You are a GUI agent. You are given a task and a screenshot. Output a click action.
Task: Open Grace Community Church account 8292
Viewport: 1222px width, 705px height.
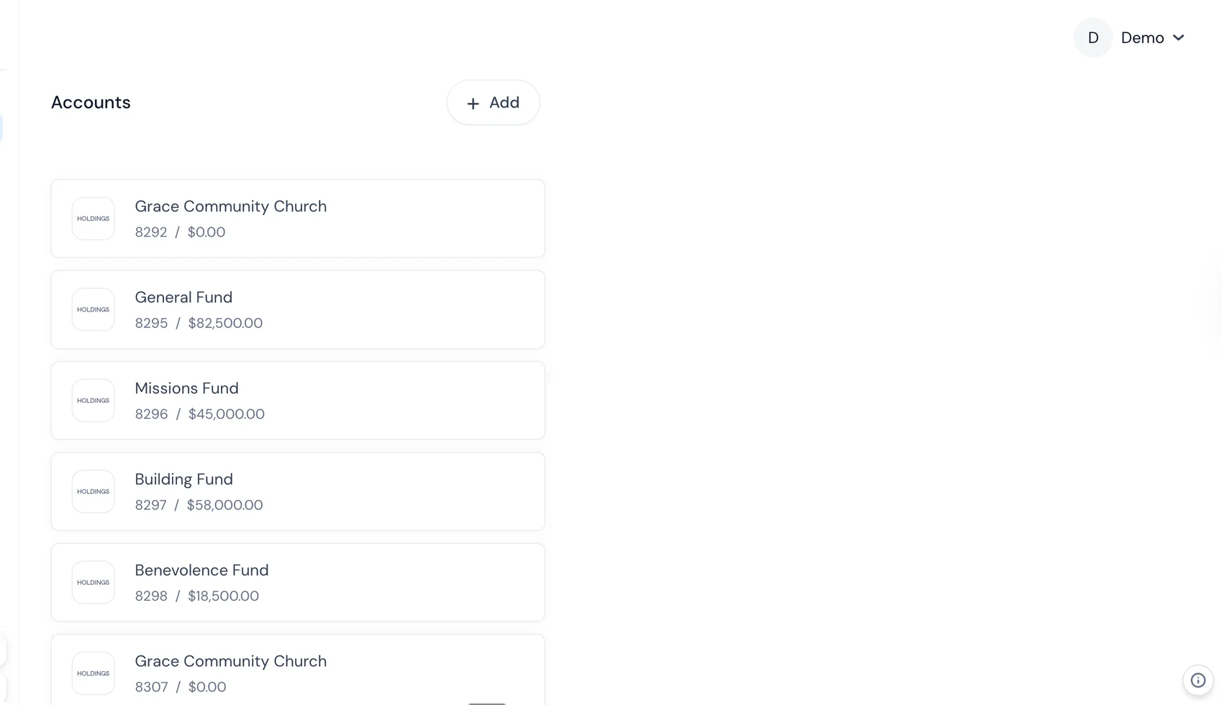[230, 206]
